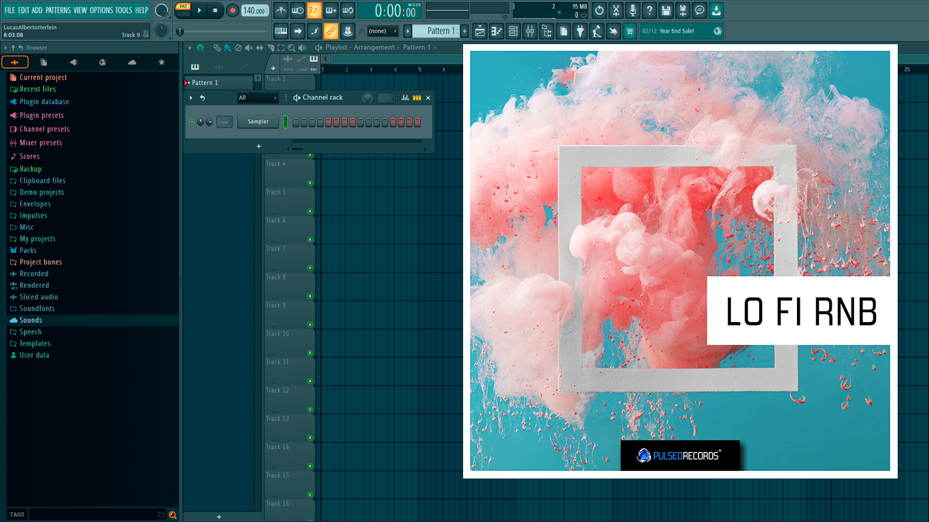This screenshot has height=522, width=929.
Task: Select the cloud browser tab
Action: coord(132,62)
